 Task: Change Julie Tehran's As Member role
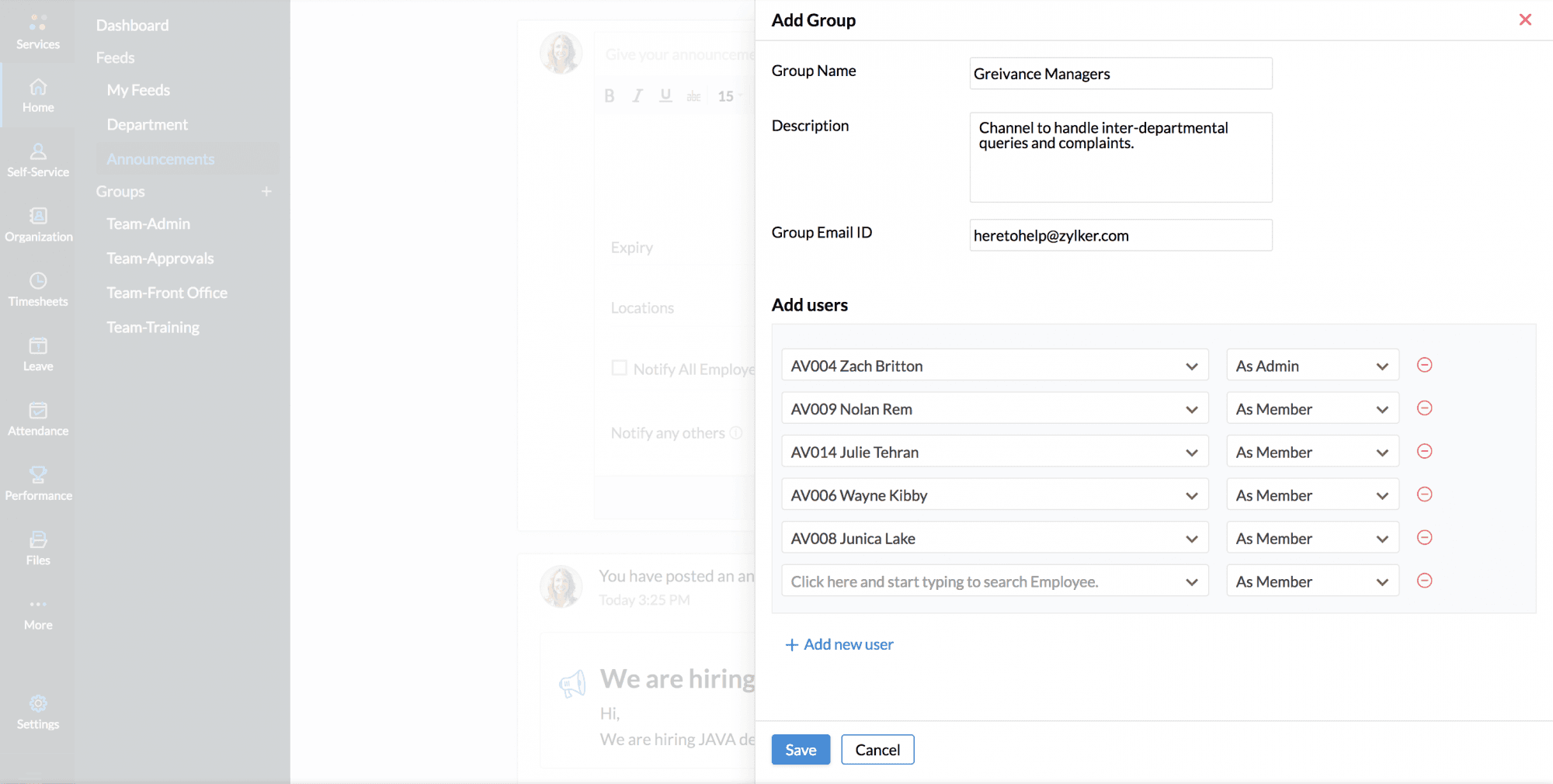coord(1312,451)
